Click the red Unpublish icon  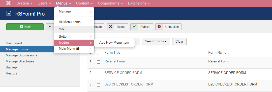[x=159, y=27]
